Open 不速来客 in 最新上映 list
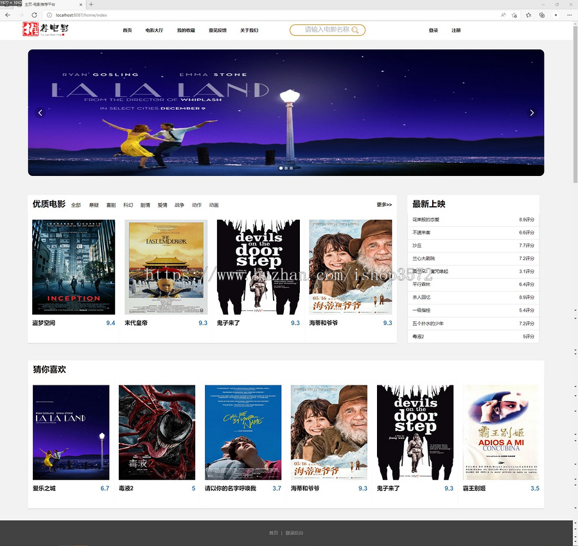 coord(473,233)
